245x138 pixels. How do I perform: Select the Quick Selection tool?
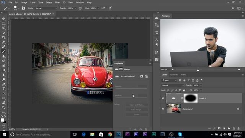(x=3, y=33)
